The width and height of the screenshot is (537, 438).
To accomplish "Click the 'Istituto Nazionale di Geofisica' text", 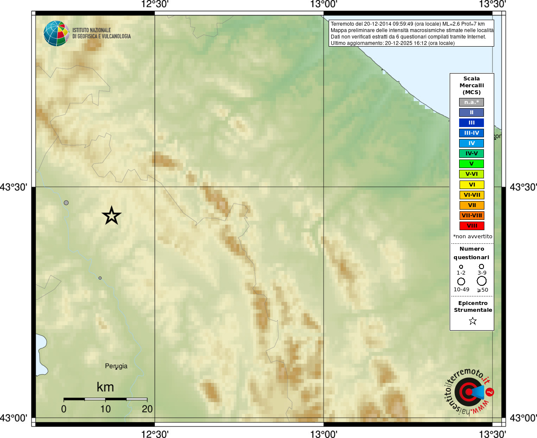I will pyautogui.click(x=101, y=33).
